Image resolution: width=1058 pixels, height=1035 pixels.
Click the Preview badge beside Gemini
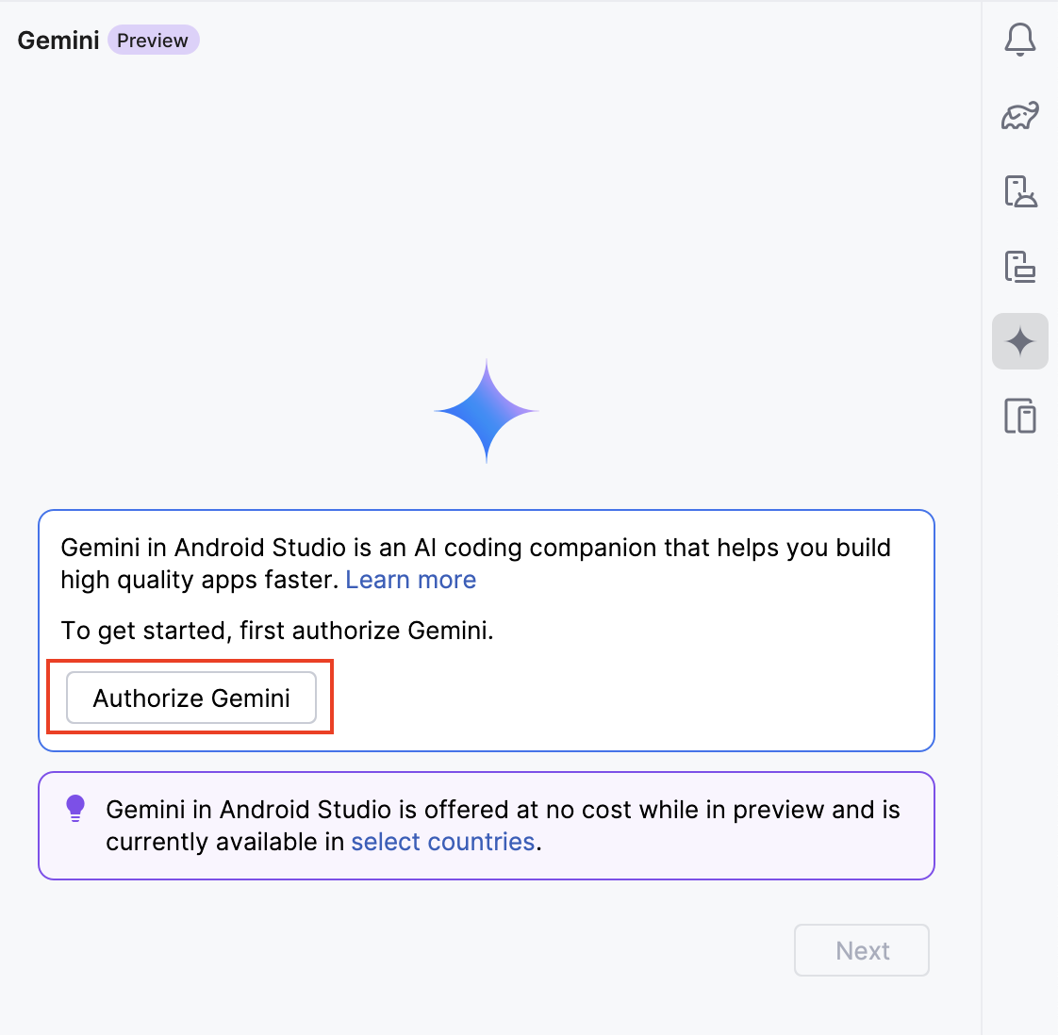tap(153, 41)
